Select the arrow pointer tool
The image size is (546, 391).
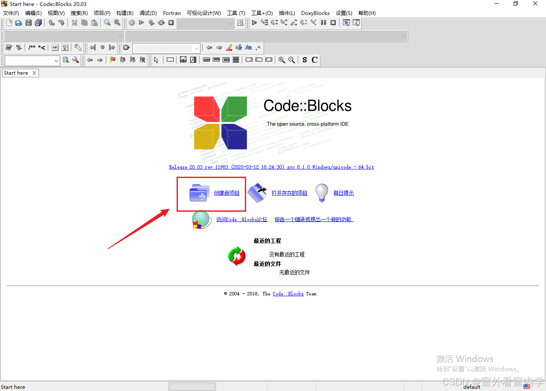click(156, 60)
